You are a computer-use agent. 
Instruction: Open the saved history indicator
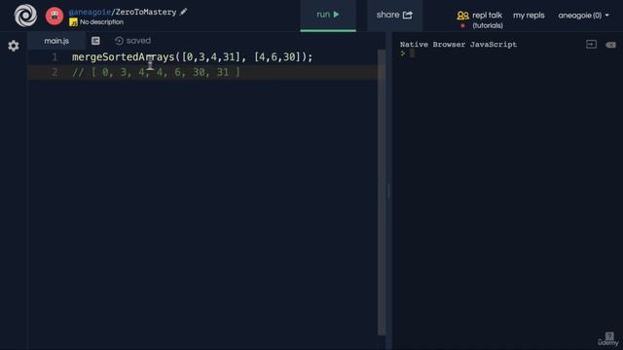pos(132,41)
